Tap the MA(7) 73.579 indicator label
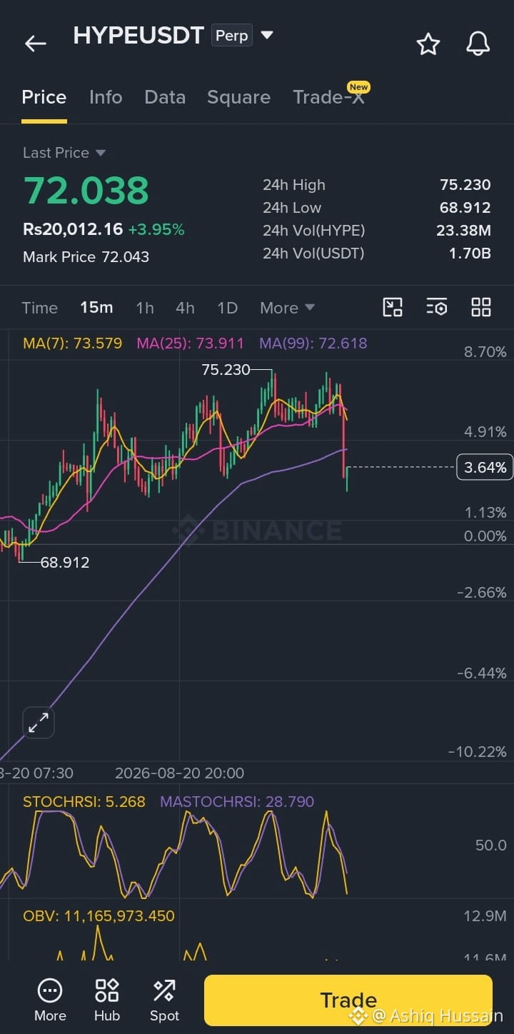This screenshot has width=514, height=1034. pyautogui.click(x=72, y=343)
